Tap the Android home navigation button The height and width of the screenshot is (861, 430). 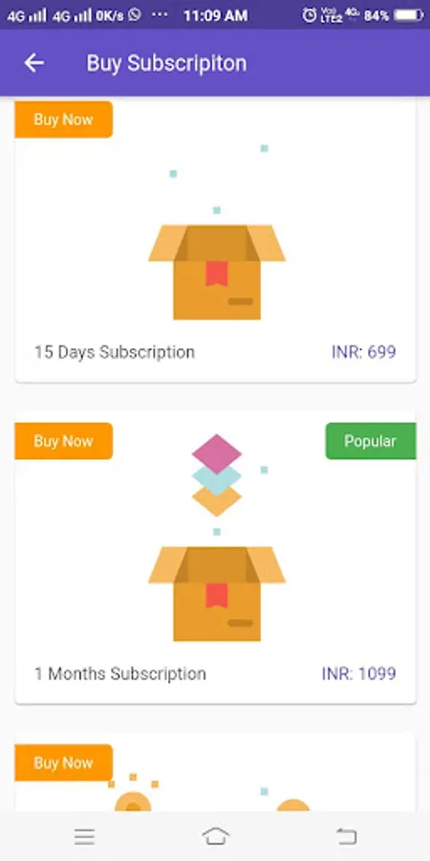[x=216, y=836]
